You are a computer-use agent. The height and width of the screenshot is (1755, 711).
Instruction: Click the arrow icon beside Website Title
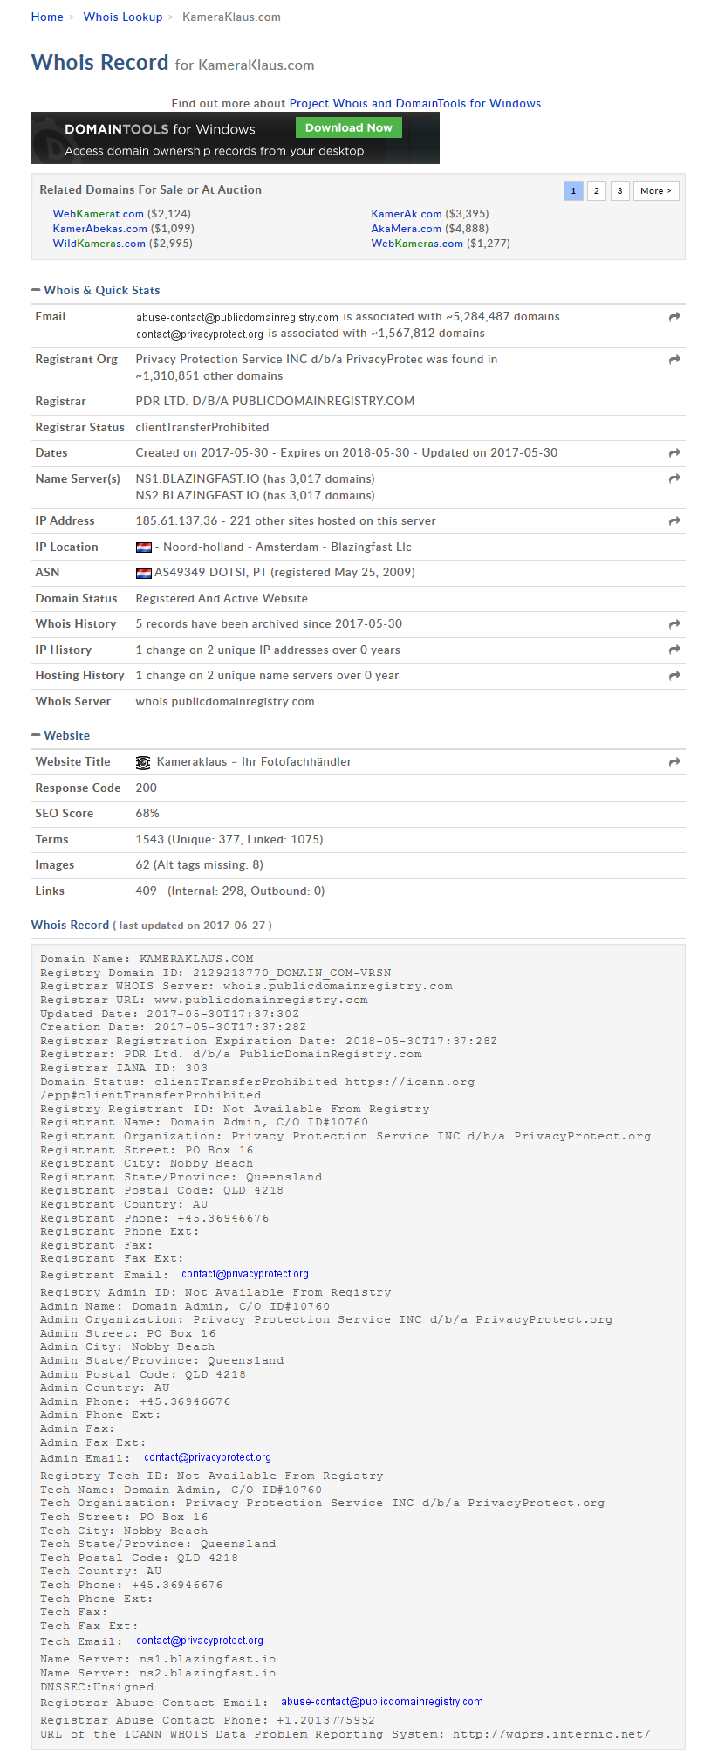[x=674, y=762]
